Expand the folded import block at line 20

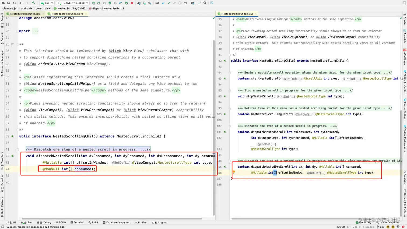(x=18, y=31)
